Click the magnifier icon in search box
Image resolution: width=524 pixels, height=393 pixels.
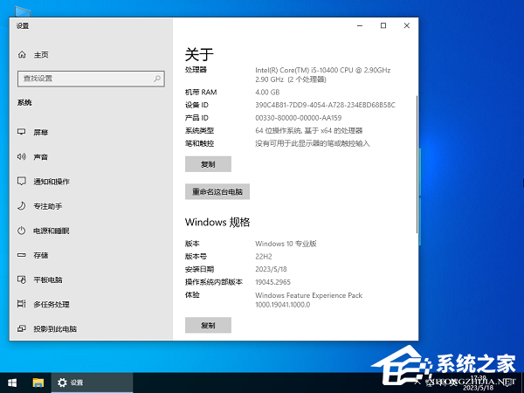156,79
